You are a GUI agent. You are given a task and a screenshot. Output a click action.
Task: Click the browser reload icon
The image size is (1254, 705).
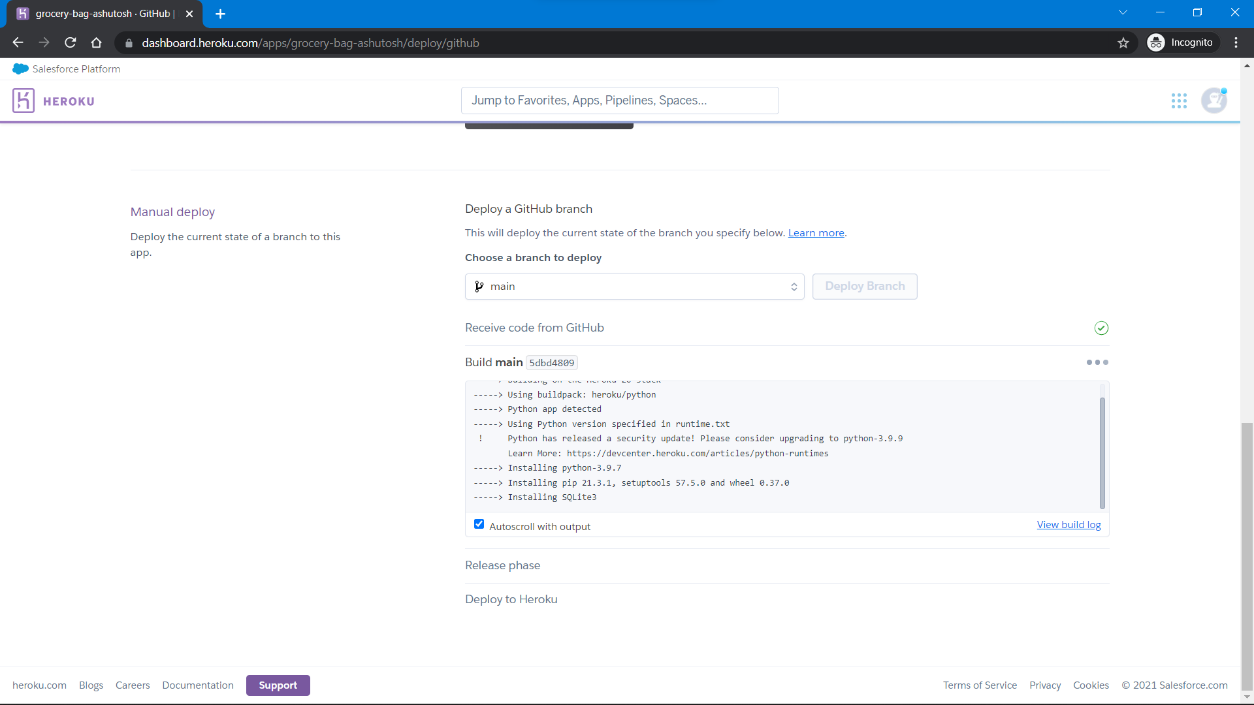[x=71, y=43]
